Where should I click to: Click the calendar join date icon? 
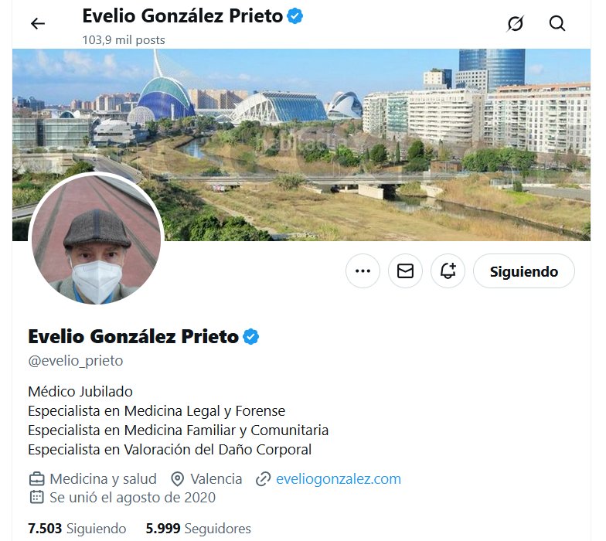coord(37,497)
